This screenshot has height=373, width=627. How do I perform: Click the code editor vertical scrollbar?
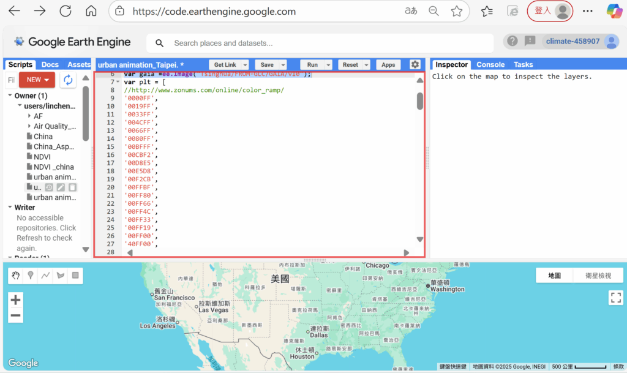[419, 100]
